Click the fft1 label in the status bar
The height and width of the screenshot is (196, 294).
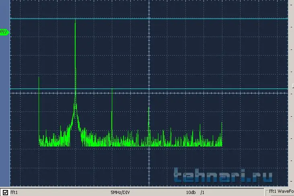[x=14, y=192]
